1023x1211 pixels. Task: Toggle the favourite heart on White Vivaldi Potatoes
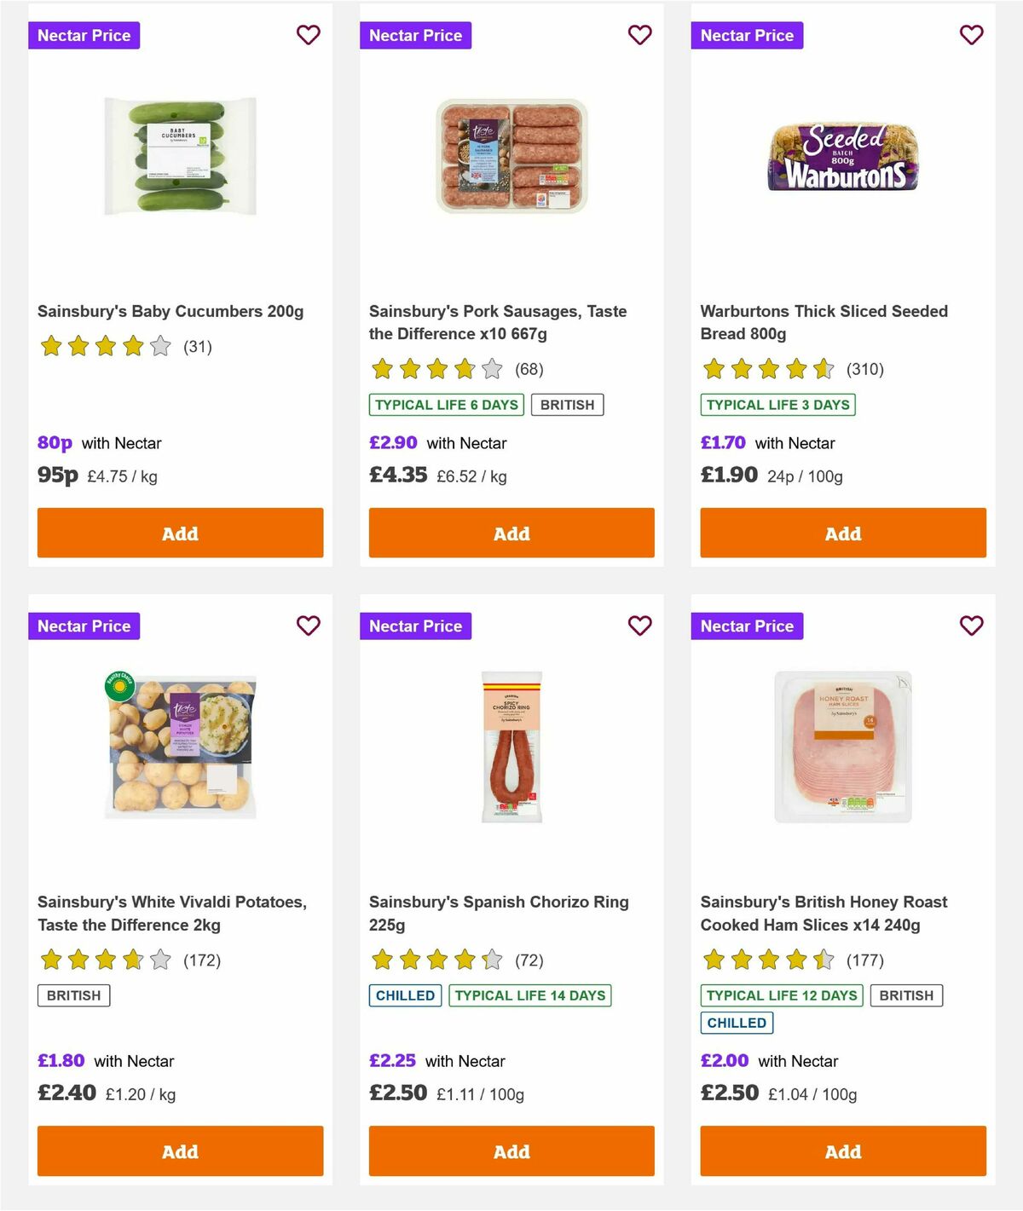pyautogui.click(x=308, y=626)
